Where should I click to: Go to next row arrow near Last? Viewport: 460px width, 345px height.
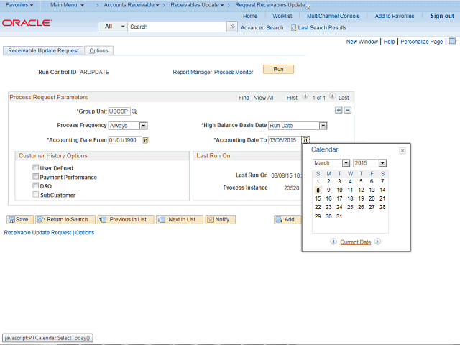332,96
